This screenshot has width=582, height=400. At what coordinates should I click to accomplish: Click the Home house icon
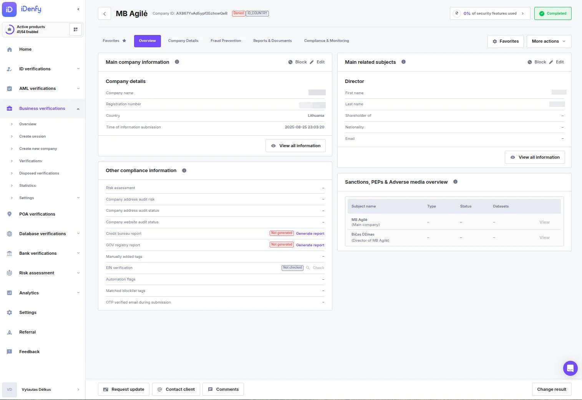coord(10,50)
